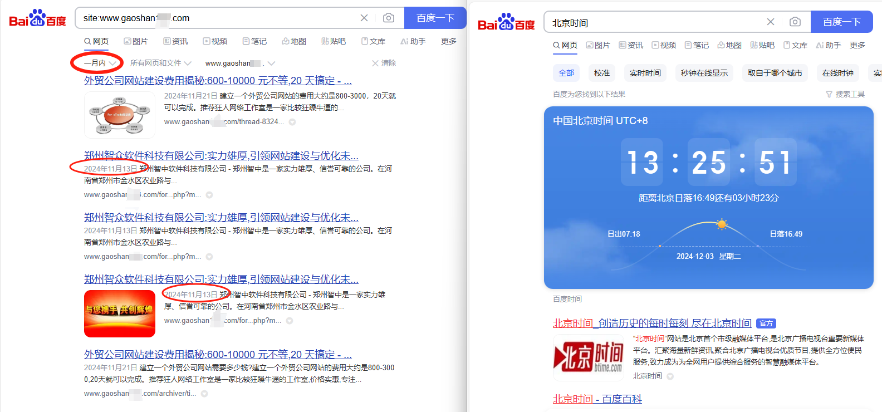882x412 pixels.
Task: Click icon beside the archiver/ti URL
Action: tap(204, 394)
